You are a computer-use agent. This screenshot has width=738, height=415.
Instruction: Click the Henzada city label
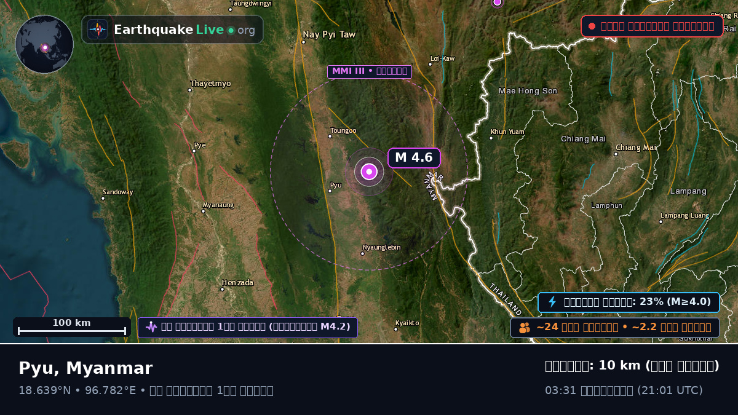coord(238,283)
